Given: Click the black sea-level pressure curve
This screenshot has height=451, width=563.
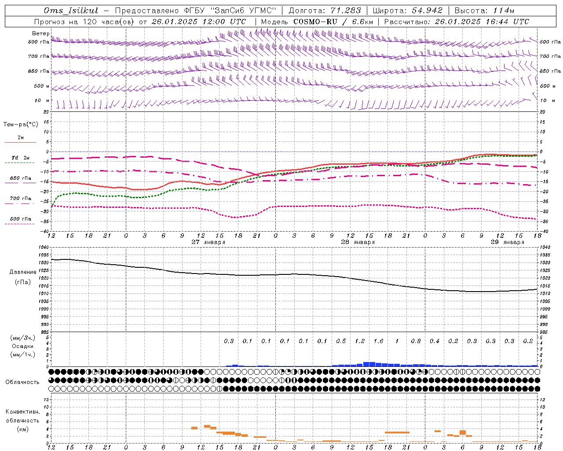Looking at the screenshot, I should point(294,274).
